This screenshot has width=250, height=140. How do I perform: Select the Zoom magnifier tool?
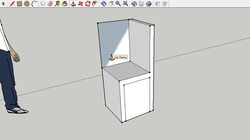[118, 3]
